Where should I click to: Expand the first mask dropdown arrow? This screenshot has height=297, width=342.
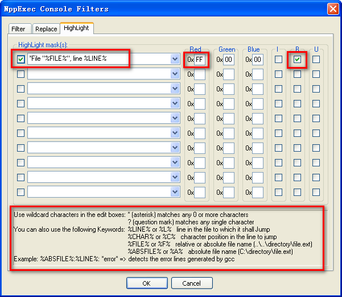(175, 59)
